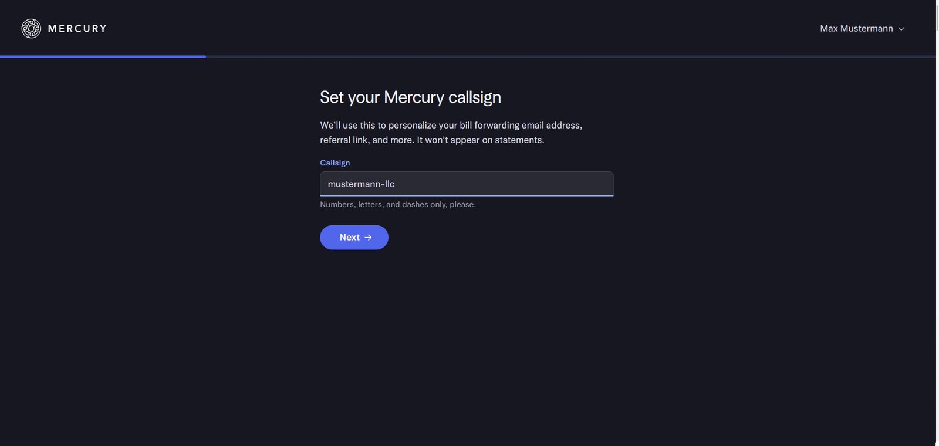Click the unfilled gray progress bar portion
This screenshot has height=446, width=939.
coord(569,56)
